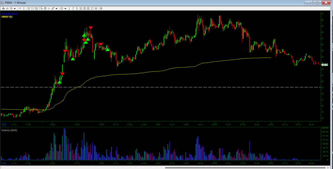Select the crosshair tool
333x169 pixels.
pos(49,8)
